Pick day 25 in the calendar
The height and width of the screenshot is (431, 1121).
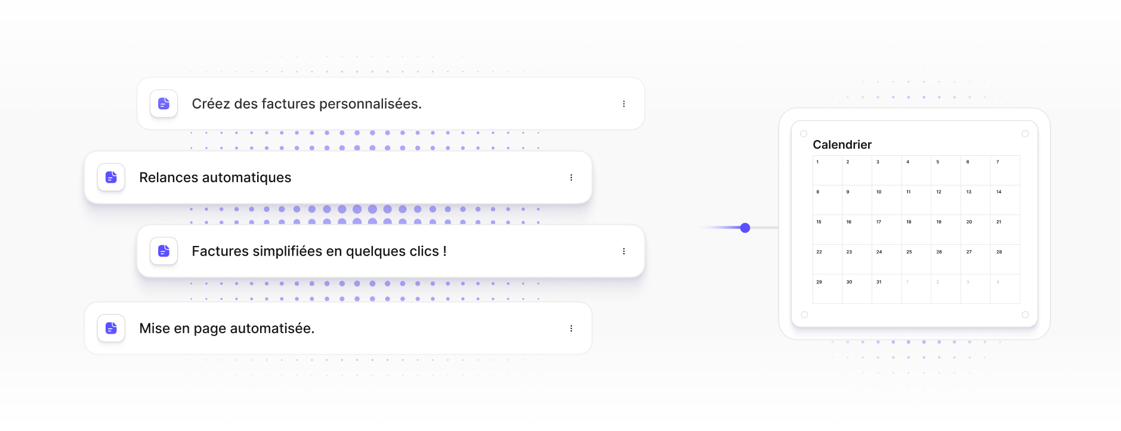coord(916,259)
